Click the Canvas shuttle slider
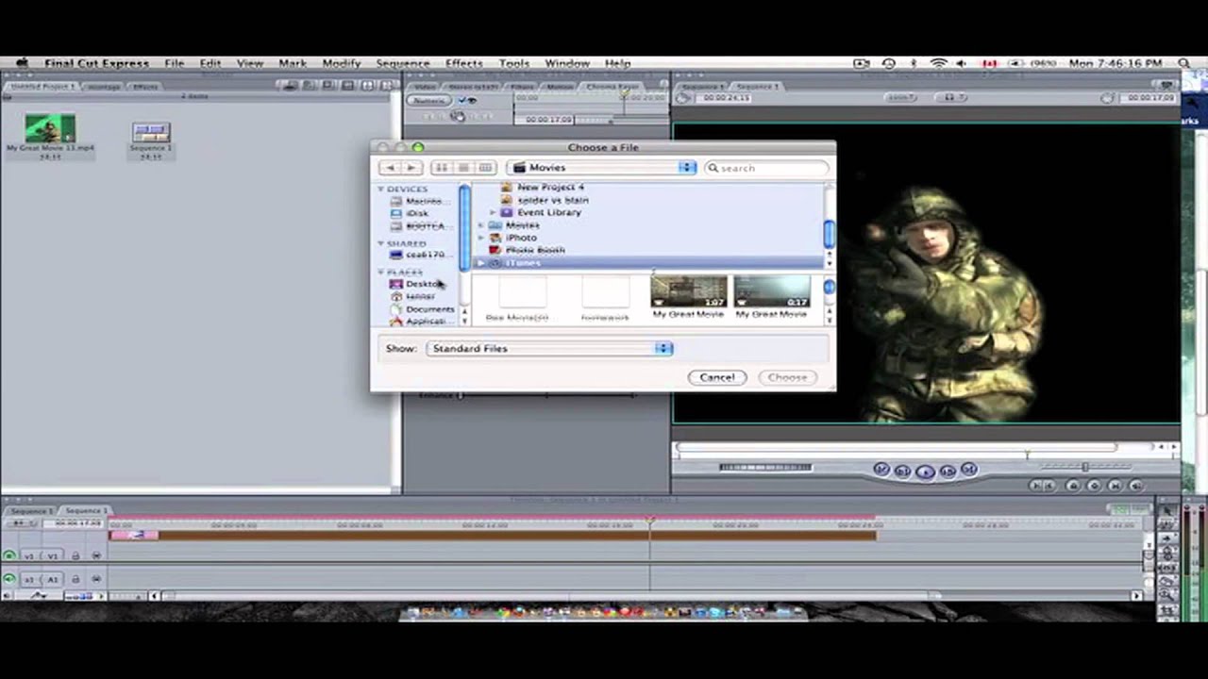The image size is (1208, 679). 1085,467
